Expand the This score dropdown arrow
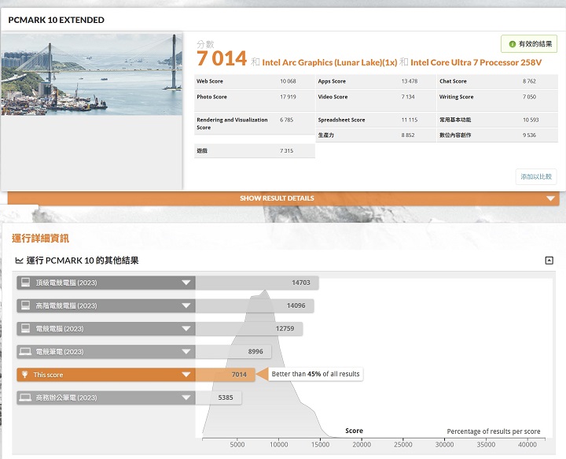566x459 pixels. [x=186, y=375]
